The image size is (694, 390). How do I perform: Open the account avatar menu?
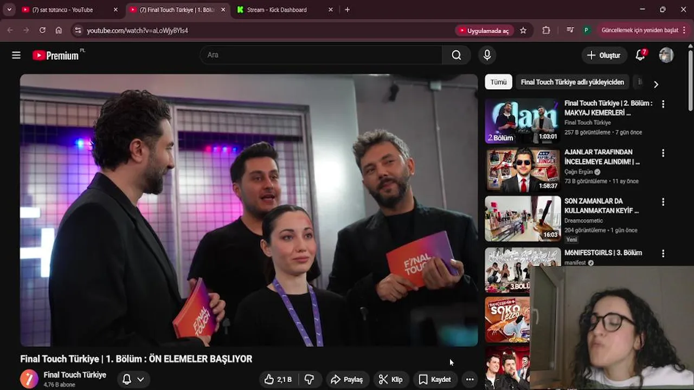[666, 55]
